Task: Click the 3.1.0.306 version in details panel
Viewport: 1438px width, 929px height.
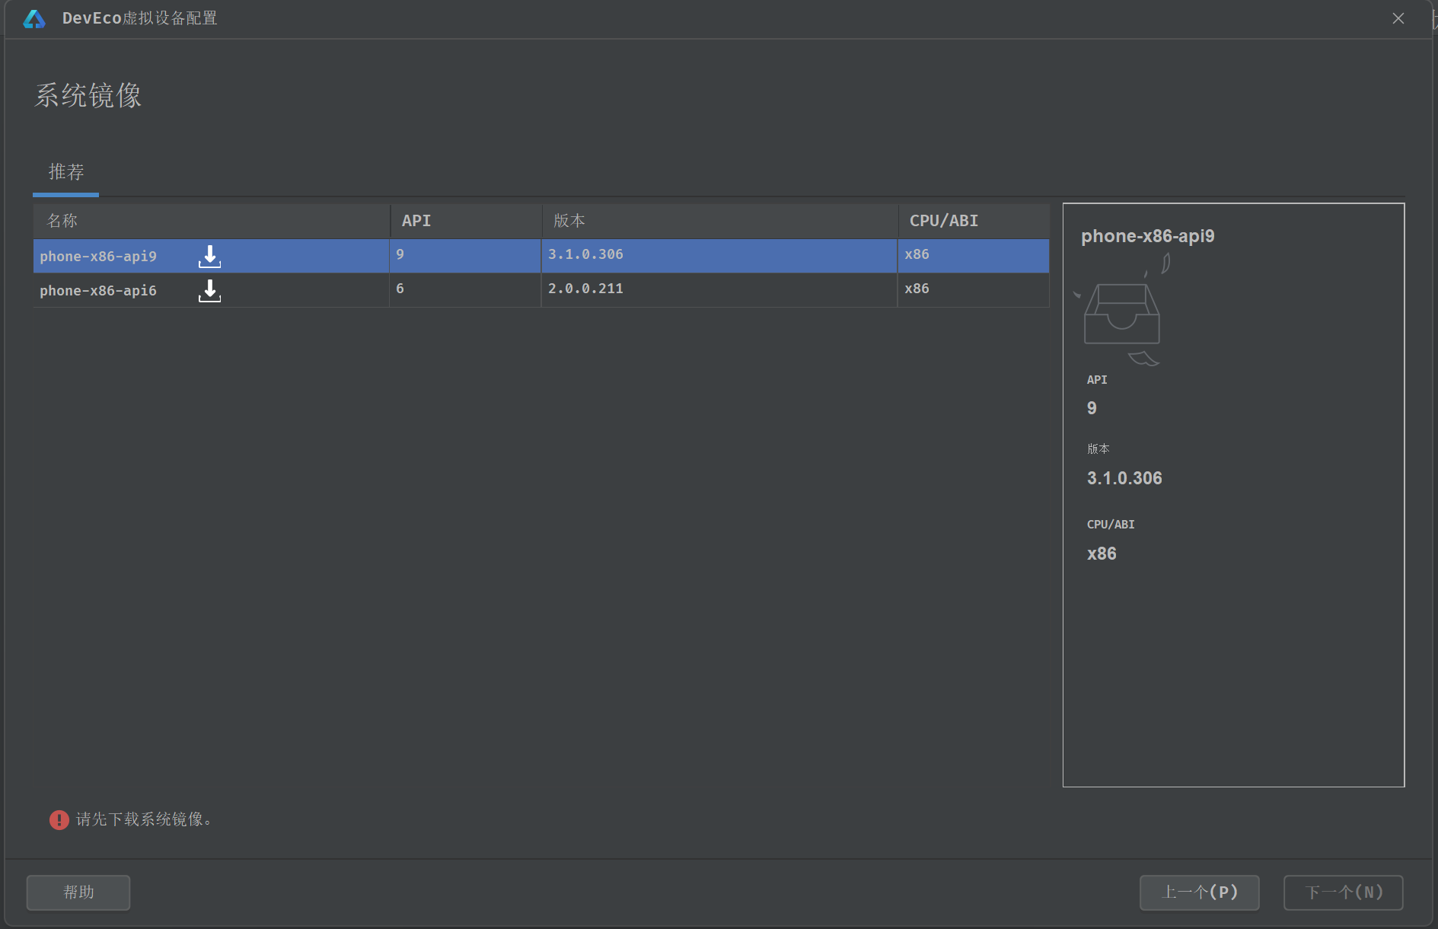Action: click(1124, 478)
